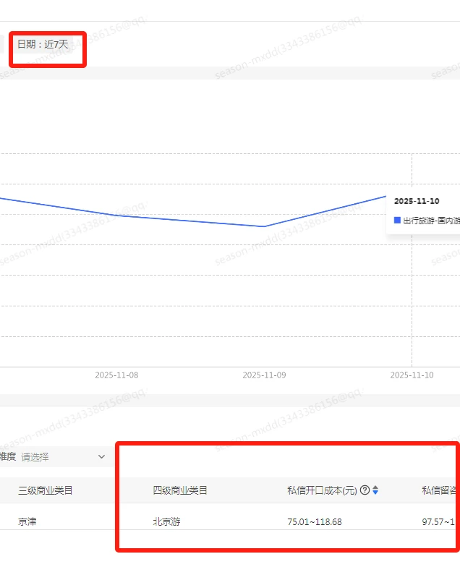Click the 三级商业类目 column header

pyautogui.click(x=45, y=490)
